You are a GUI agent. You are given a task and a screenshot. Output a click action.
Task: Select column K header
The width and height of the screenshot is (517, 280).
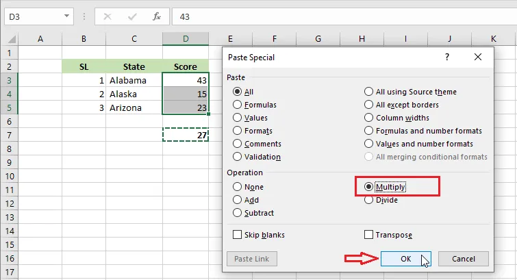click(x=493, y=39)
